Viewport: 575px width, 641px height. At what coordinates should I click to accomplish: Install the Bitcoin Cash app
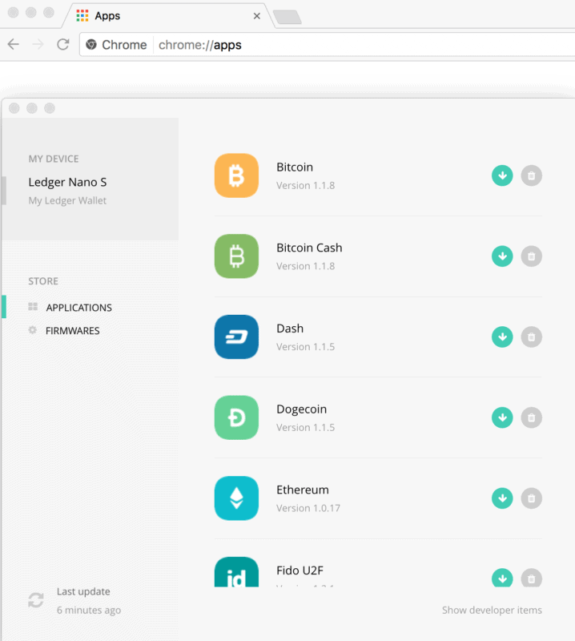(x=502, y=256)
